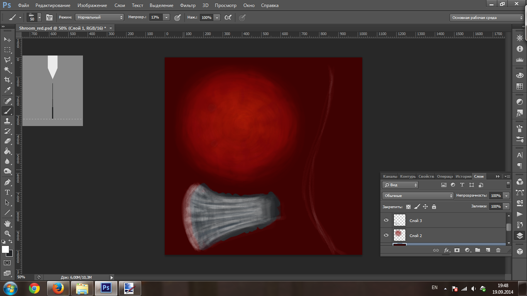Click the foreground color swatch
The width and height of the screenshot is (527, 296).
coord(5,249)
